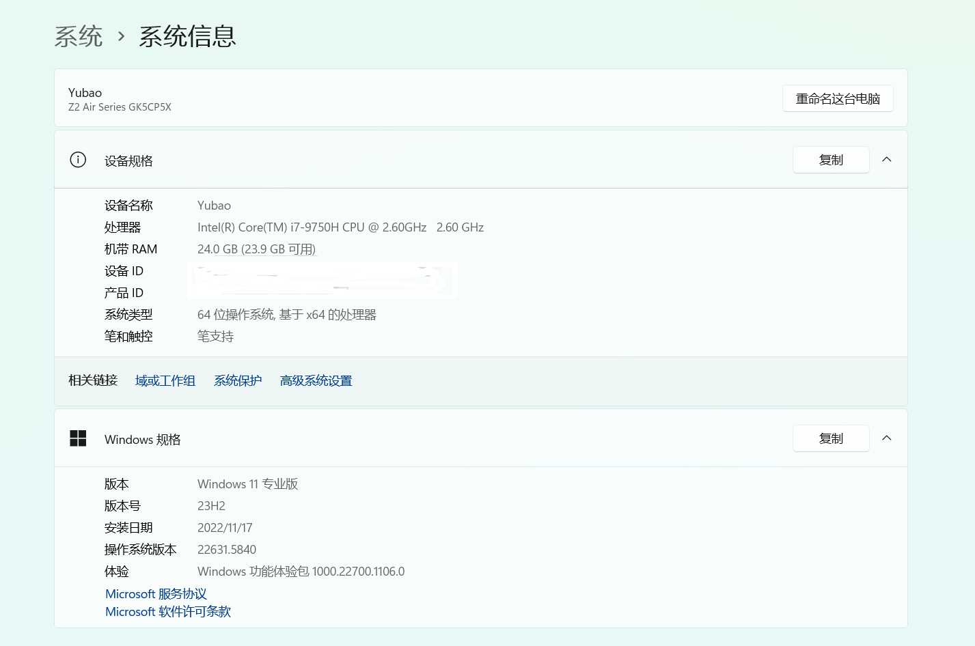Collapse the Windows 规格 section chevron
Viewport: 975px width, 646px height.
[x=886, y=438]
